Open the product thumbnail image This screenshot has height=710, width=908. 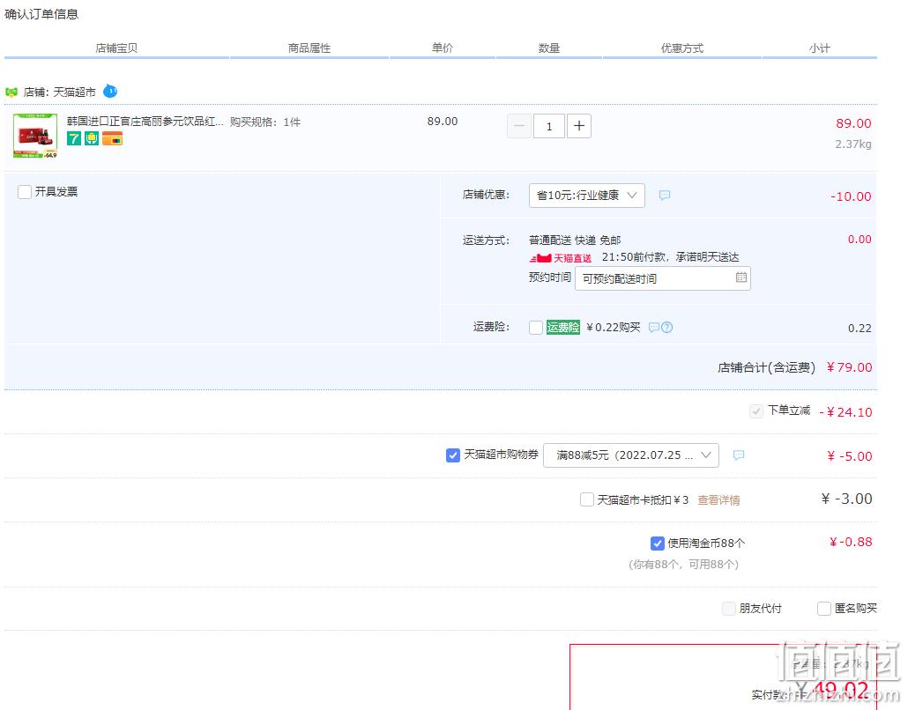[x=35, y=136]
